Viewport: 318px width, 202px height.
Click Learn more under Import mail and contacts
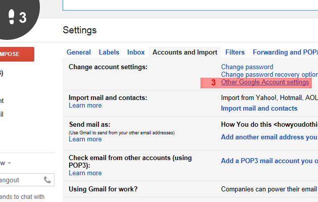pyautogui.click(x=85, y=106)
